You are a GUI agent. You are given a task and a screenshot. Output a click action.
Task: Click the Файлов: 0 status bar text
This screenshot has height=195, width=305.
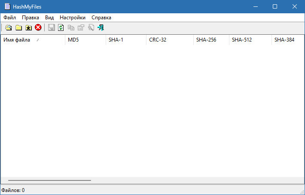click(x=13, y=190)
